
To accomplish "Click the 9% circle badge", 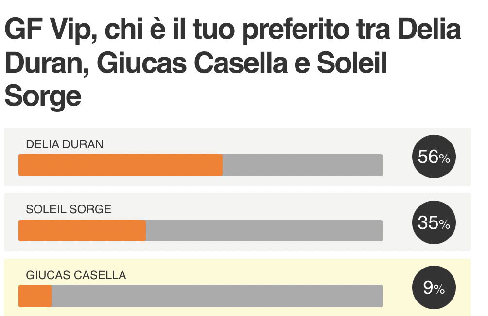I will click(434, 287).
